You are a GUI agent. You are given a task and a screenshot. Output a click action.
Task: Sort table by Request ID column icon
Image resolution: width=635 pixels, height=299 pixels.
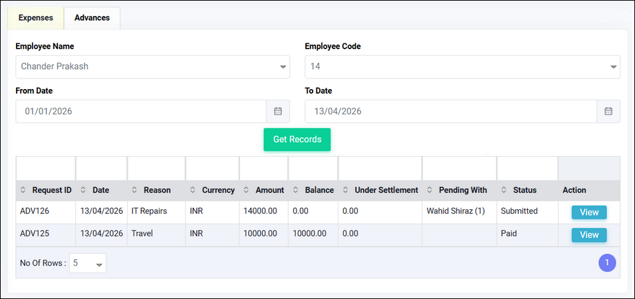pos(24,191)
